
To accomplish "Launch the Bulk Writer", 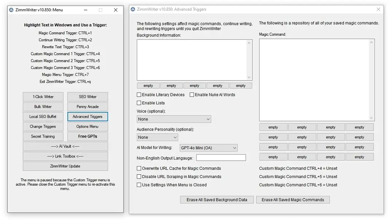I will coord(43,107).
